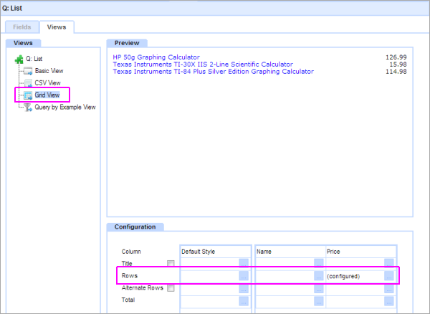430x314 pixels.
Task: Select the Q: List root node
Action: tap(34, 59)
